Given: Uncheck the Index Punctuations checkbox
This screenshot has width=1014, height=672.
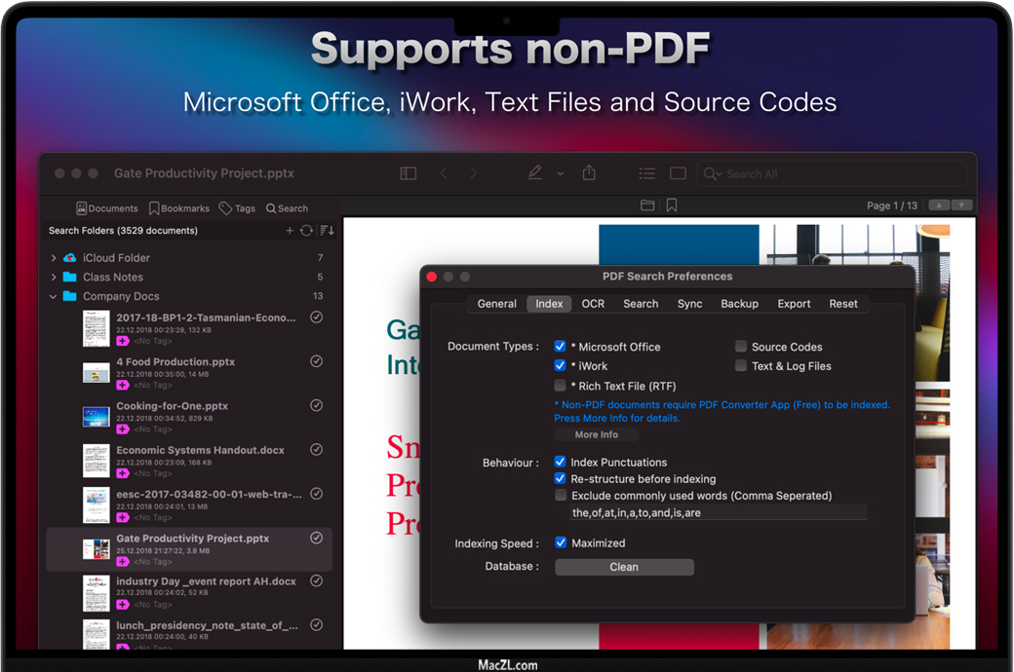Looking at the screenshot, I should pos(561,462).
